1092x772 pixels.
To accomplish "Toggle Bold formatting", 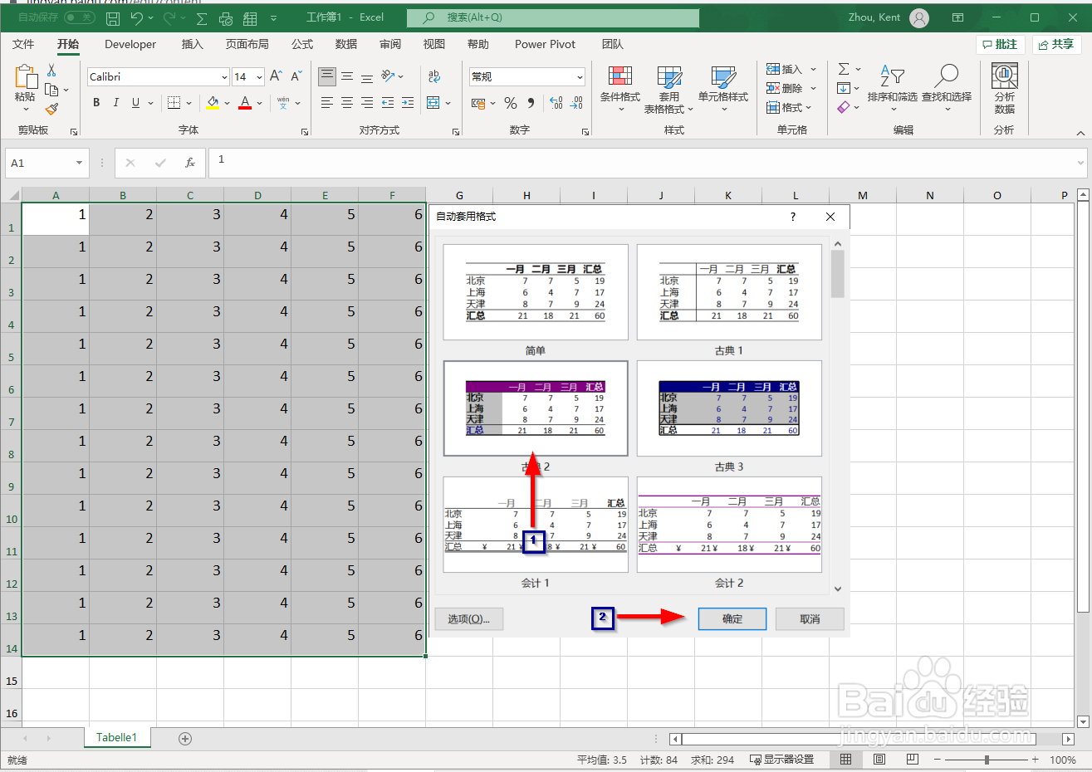I will (96, 103).
